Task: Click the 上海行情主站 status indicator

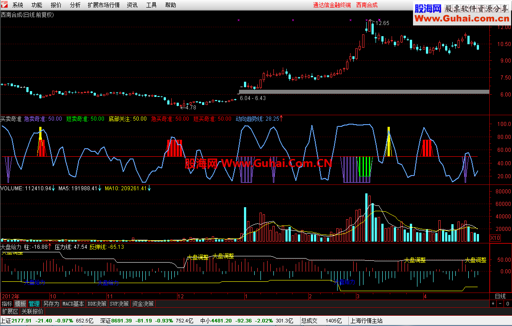Action: click(366, 321)
